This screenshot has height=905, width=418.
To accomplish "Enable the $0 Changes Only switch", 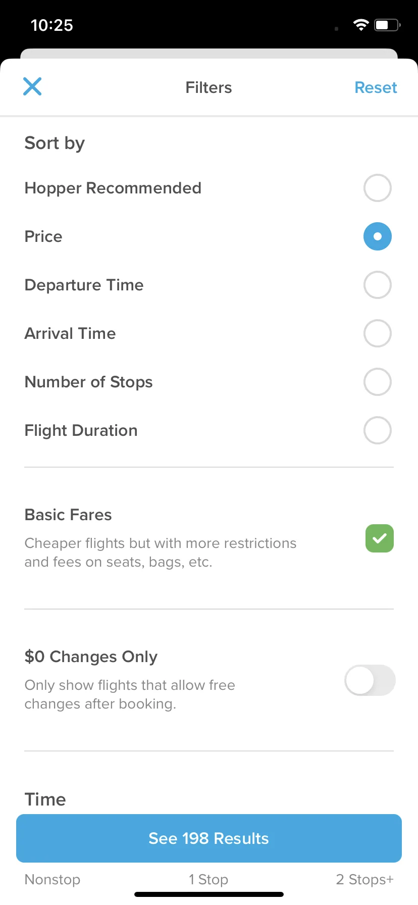I will tap(370, 680).
